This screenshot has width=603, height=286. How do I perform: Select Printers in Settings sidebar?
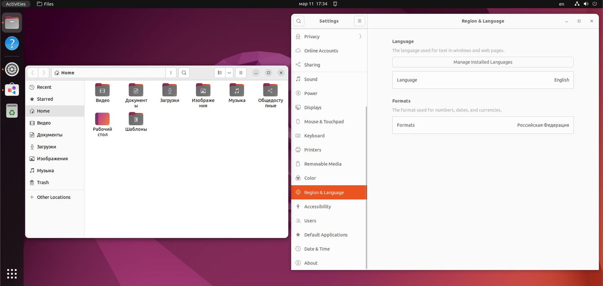(x=328, y=150)
